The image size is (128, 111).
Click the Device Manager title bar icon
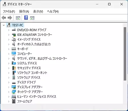tap(4, 4)
